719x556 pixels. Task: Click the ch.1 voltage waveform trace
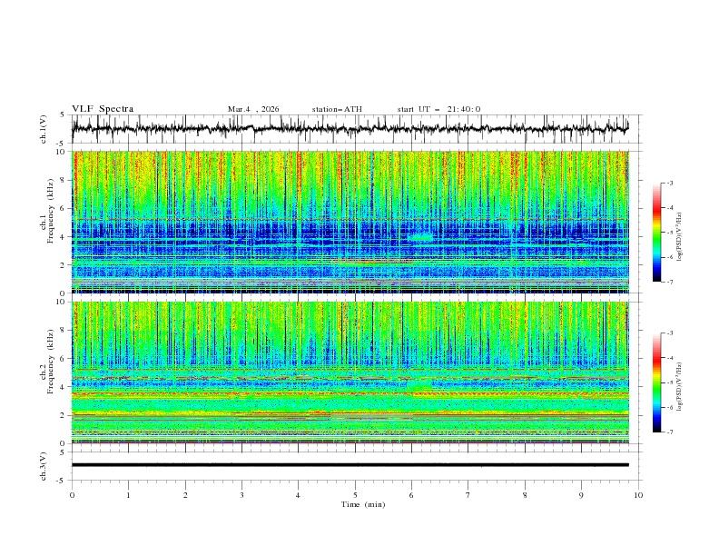click(350, 129)
